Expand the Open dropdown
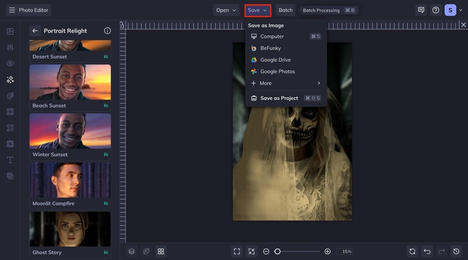This screenshot has width=468, height=260. tap(226, 10)
